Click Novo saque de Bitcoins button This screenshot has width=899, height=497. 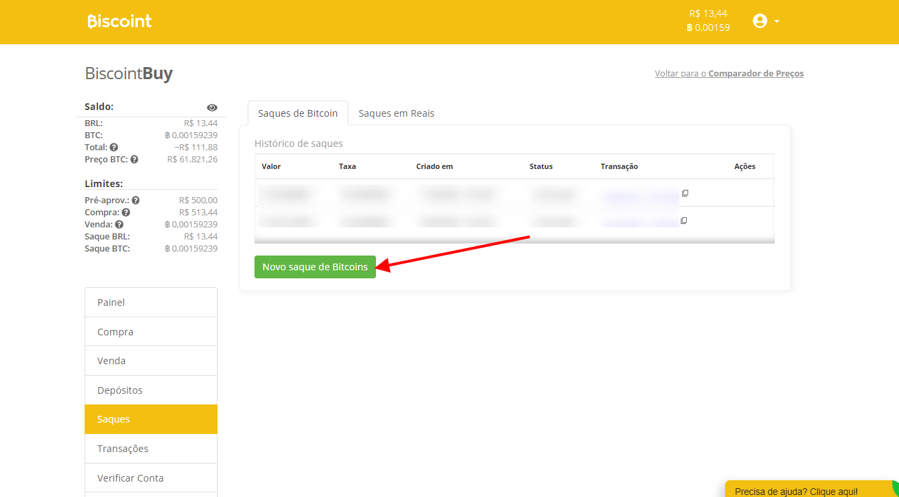tap(315, 267)
